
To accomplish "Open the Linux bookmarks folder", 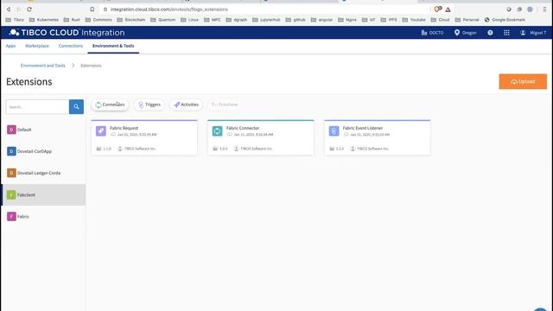I will click(x=189, y=20).
